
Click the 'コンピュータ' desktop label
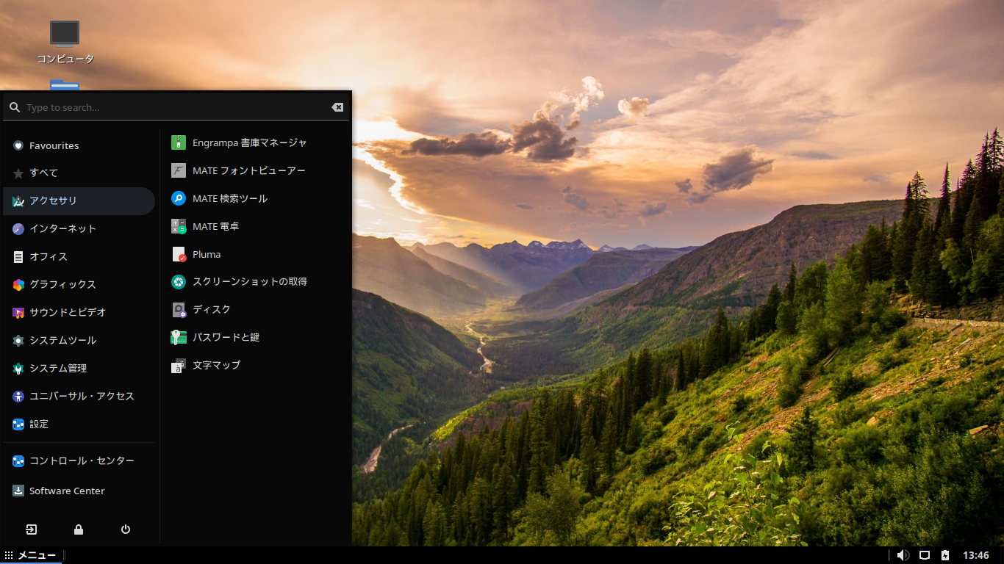click(65, 59)
